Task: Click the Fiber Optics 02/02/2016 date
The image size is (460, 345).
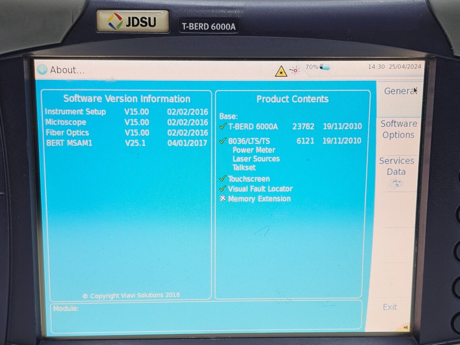Action: 187,133
